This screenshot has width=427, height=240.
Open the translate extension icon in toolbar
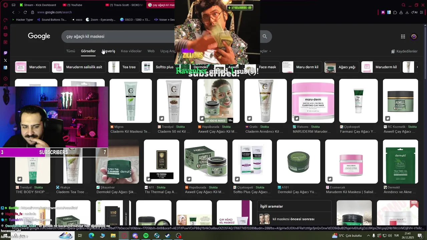tap(389, 12)
